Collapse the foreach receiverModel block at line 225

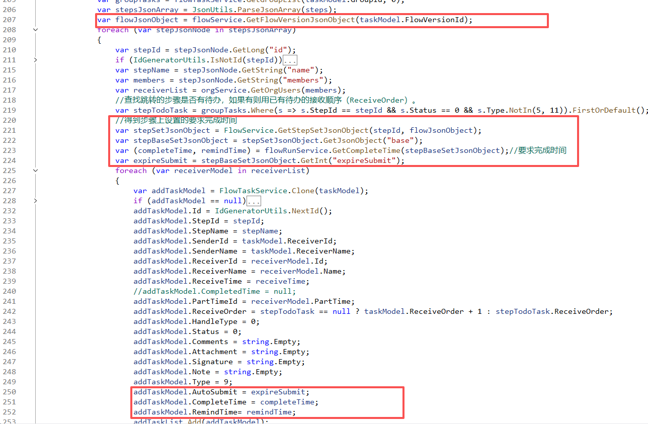[x=35, y=171]
